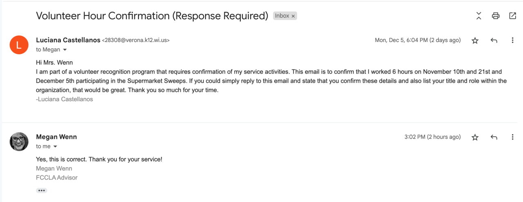Reply to Luciana Castellanos's message
This screenshot has width=523, height=202.
click(494, 40)
